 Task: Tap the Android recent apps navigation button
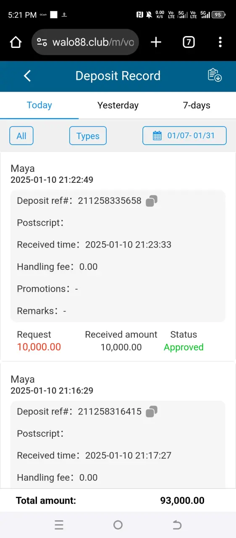pyautogui.click(x=59, y=525)
